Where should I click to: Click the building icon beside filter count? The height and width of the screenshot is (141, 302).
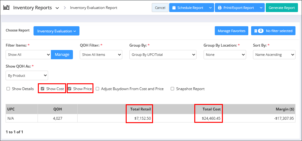click(256, 31)
